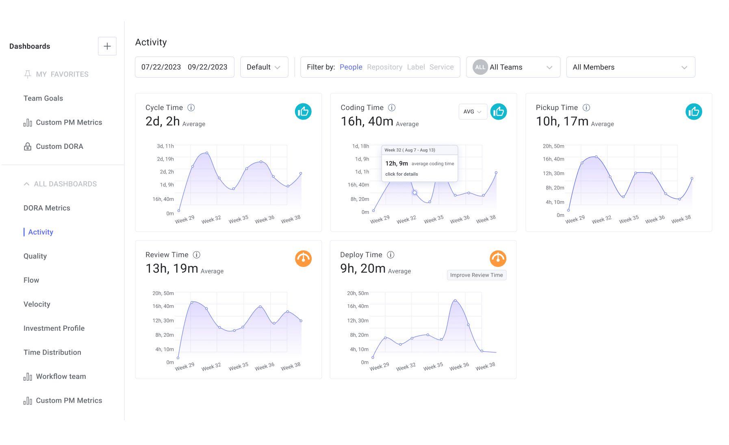Navigate to the Quality dashboard
729x445 pixels.
click(x=35, y=256)
